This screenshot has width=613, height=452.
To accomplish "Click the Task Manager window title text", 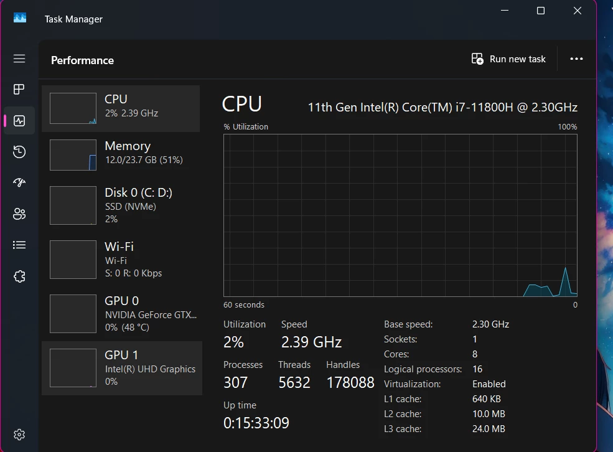I will [73, 19].
